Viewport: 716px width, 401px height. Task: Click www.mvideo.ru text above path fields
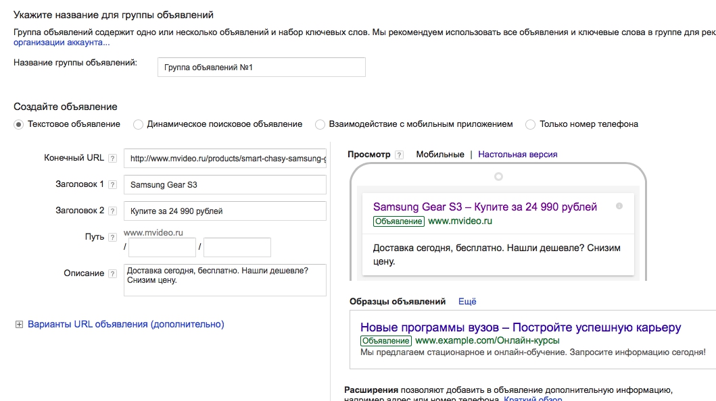[x=153, y=232]
